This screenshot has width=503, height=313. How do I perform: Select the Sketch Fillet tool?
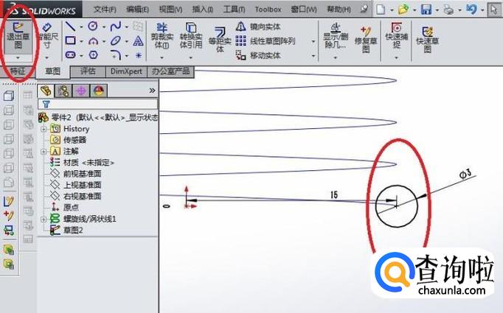coord(116,55)
